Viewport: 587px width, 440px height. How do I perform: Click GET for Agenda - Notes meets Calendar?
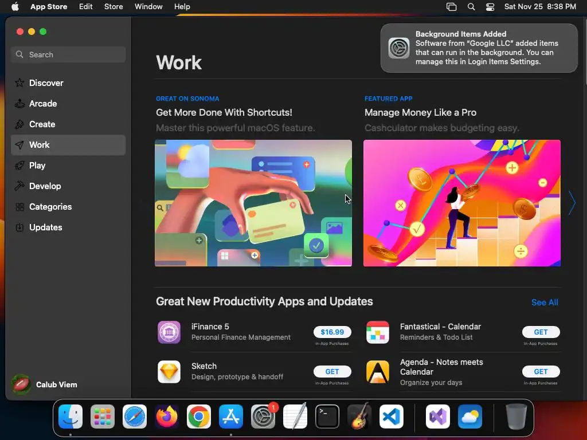coord(541,371)
